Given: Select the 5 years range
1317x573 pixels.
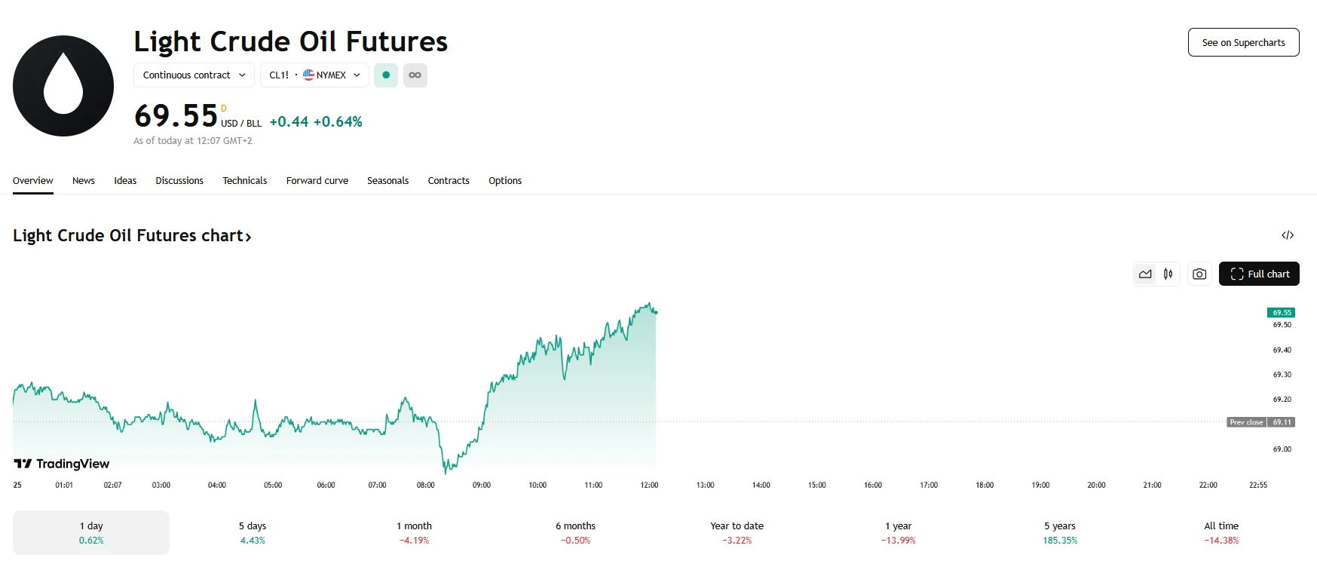Looking at the screenshot, I should tap(1060, 533).
